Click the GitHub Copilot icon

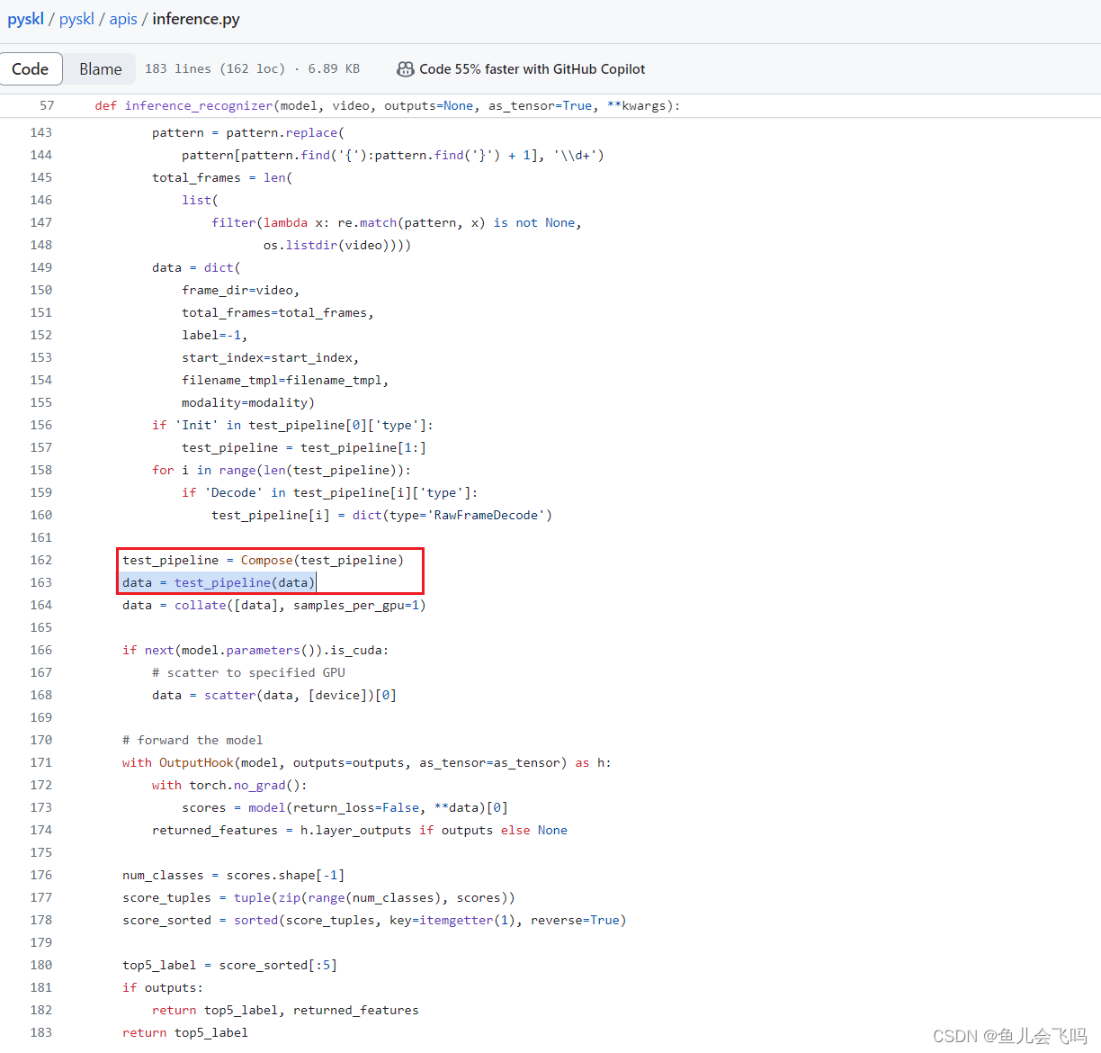405,68
